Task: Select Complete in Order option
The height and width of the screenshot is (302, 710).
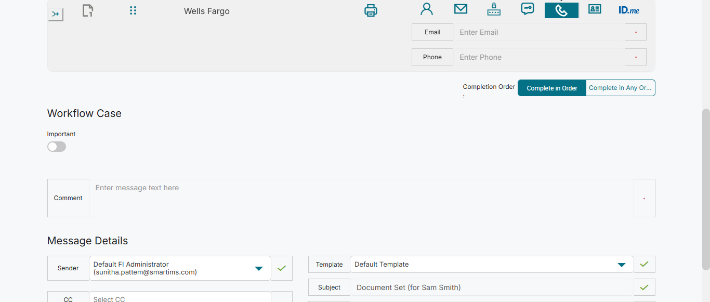Action: point(552,88)
